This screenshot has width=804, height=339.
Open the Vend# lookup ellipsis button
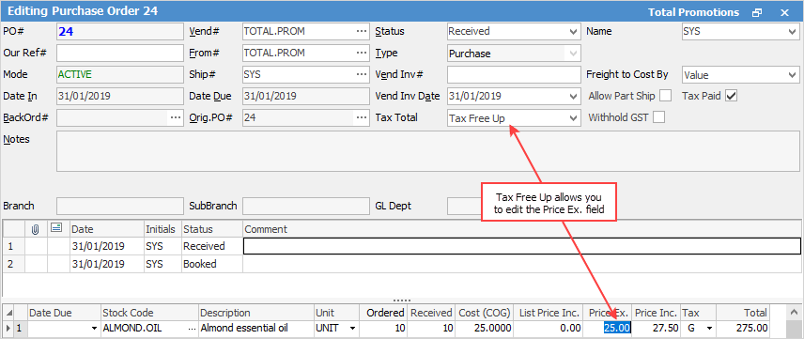point(362,31)
